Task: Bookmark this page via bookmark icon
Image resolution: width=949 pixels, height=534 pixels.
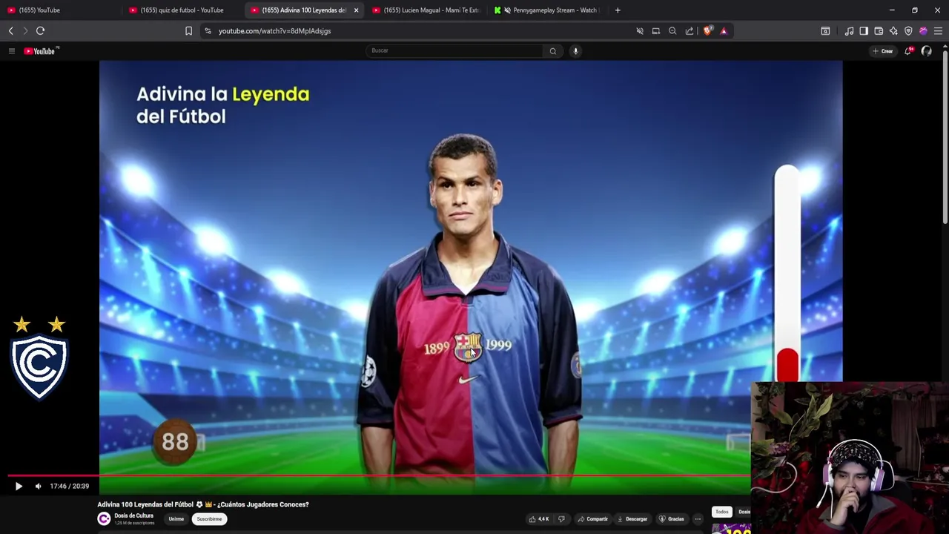Action: [x=188, y=30]
